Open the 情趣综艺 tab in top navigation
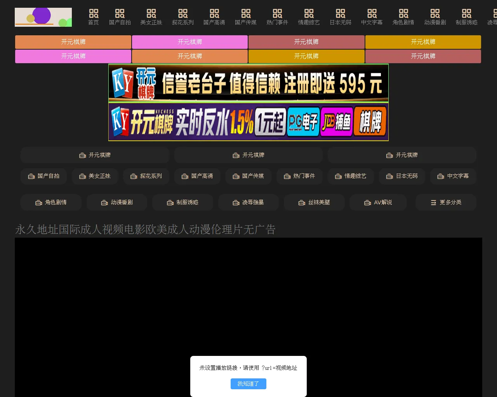 [x=309, y=18]
